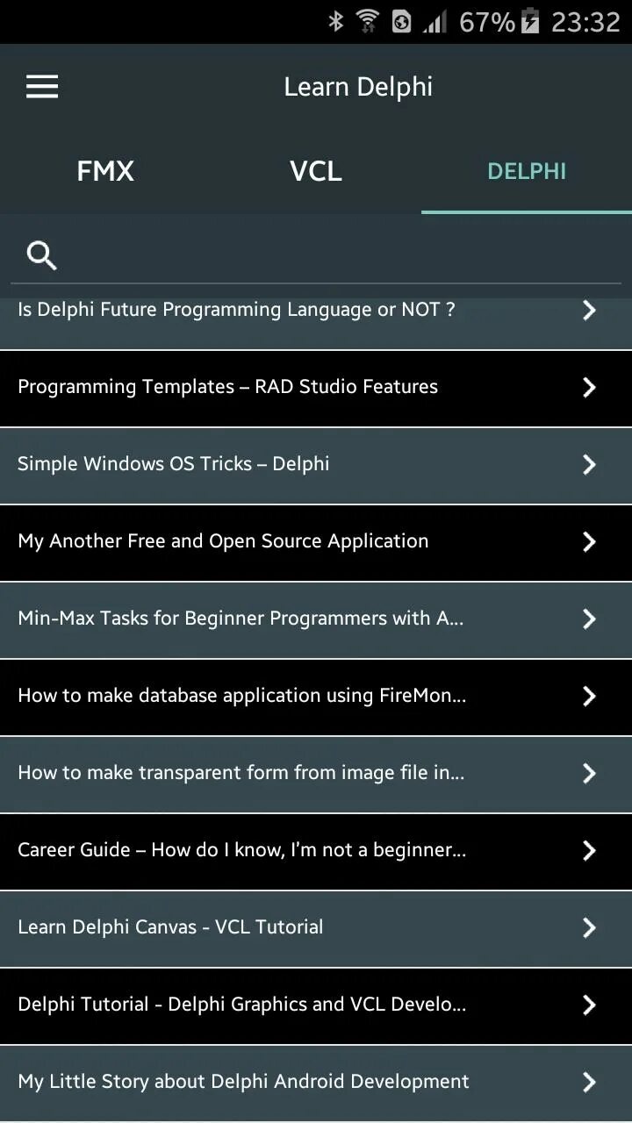
Task: Switch to the FMX tab
Action: (105, 171)
